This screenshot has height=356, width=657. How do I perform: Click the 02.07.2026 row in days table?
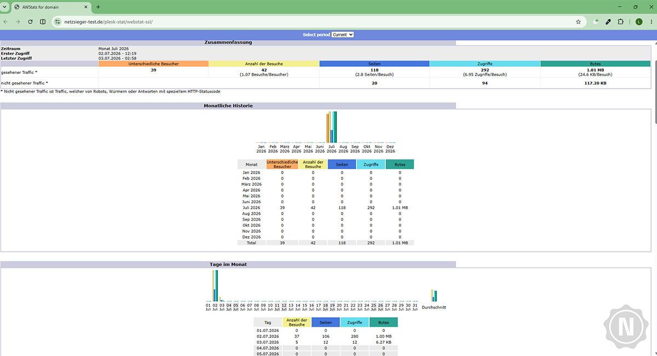coord(326,336)
